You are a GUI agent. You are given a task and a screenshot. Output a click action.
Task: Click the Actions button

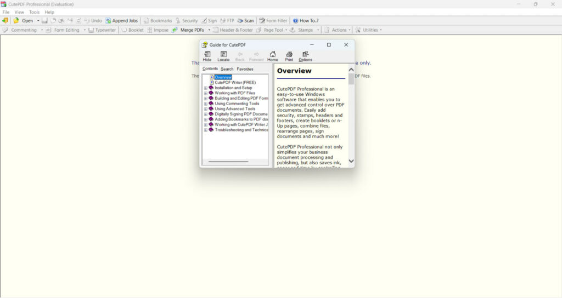tap(335, 30)
